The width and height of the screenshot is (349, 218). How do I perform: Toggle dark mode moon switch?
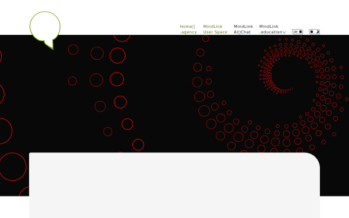click(x=314, y=32)
